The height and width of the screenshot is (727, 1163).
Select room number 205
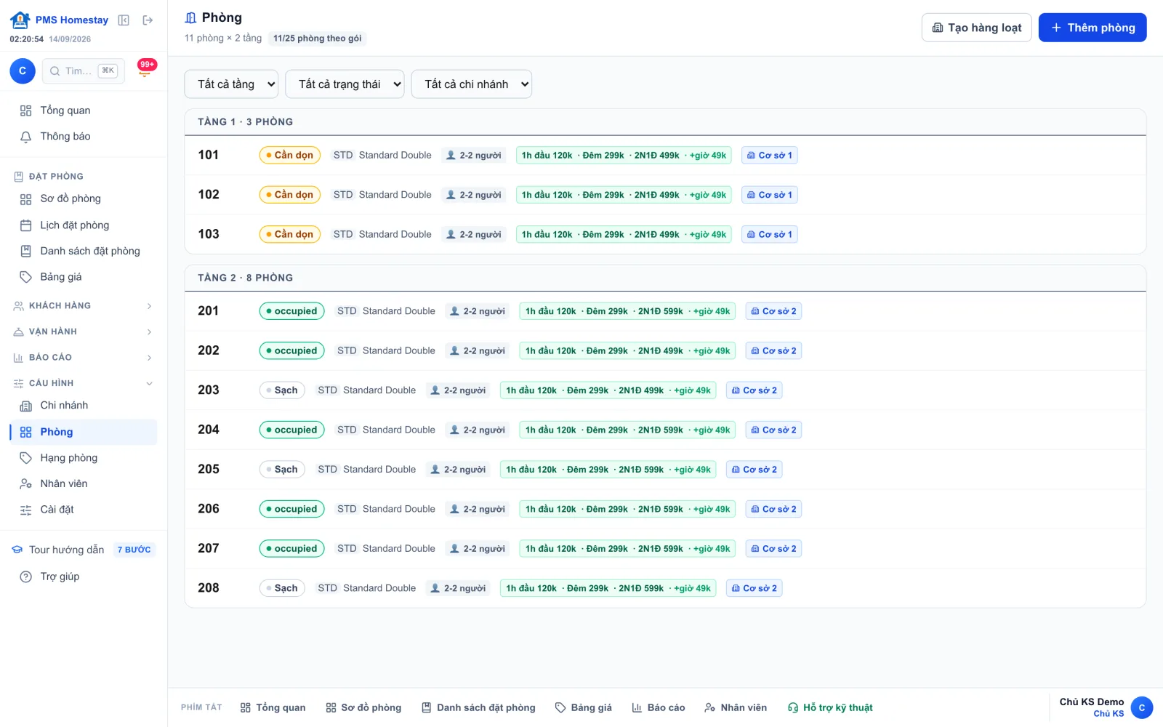pos(209,470)
